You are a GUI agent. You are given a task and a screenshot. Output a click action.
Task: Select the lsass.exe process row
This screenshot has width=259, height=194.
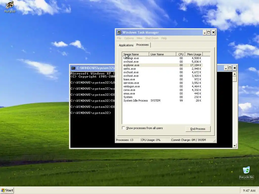pyautogui.click(x=162, y=79)
